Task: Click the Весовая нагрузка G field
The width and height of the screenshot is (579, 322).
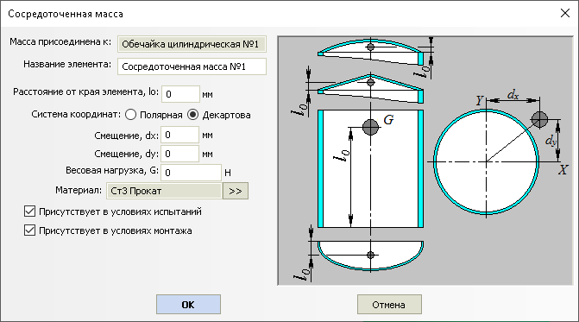Action: click(x=191, y=173)
